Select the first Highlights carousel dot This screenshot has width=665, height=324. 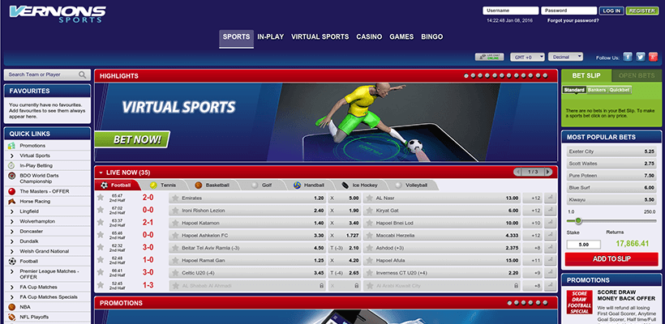click(x=466, y=76)
